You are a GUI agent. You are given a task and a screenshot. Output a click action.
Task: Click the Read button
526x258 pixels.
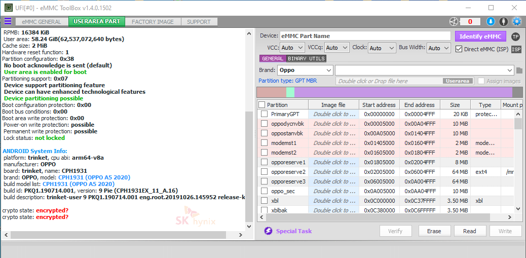pos(470,231)
